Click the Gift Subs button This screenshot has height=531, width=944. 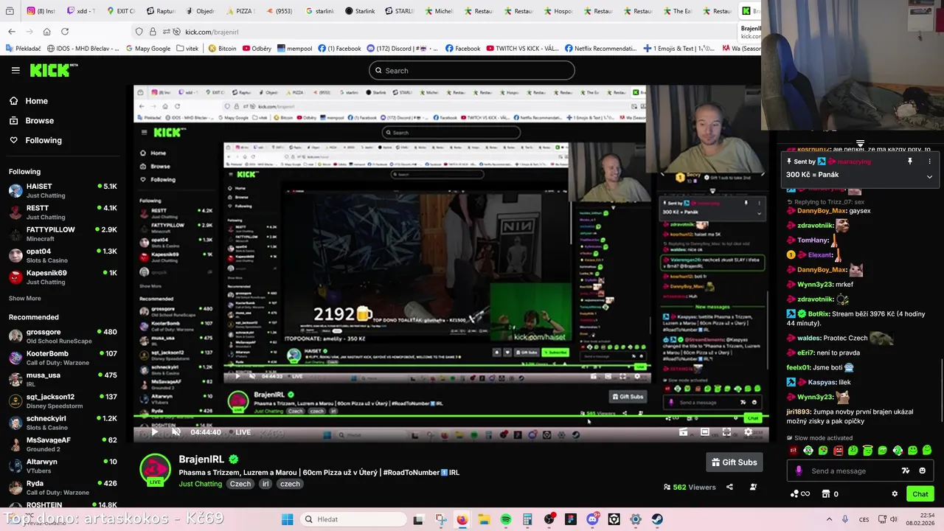pos(734,462)
